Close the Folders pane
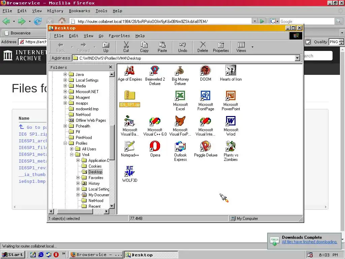 point(111,67)
